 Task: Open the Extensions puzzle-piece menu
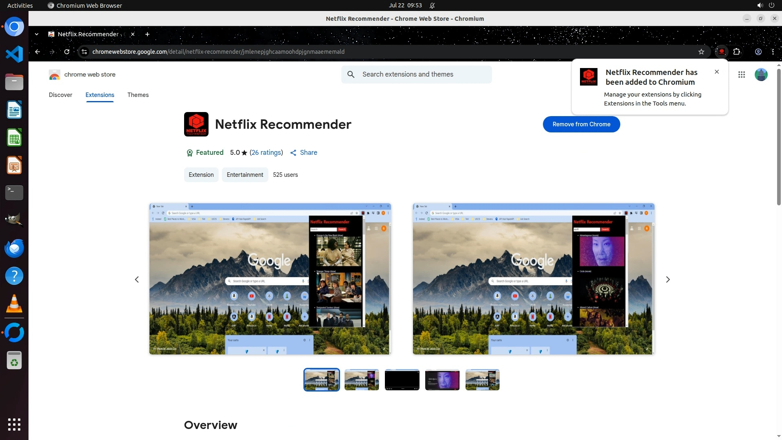pos(736,52)
